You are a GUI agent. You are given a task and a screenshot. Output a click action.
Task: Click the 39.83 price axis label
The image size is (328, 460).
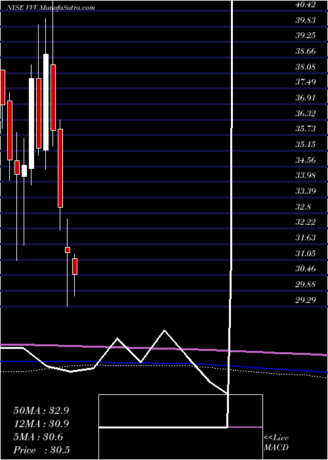tap(304, 20)
